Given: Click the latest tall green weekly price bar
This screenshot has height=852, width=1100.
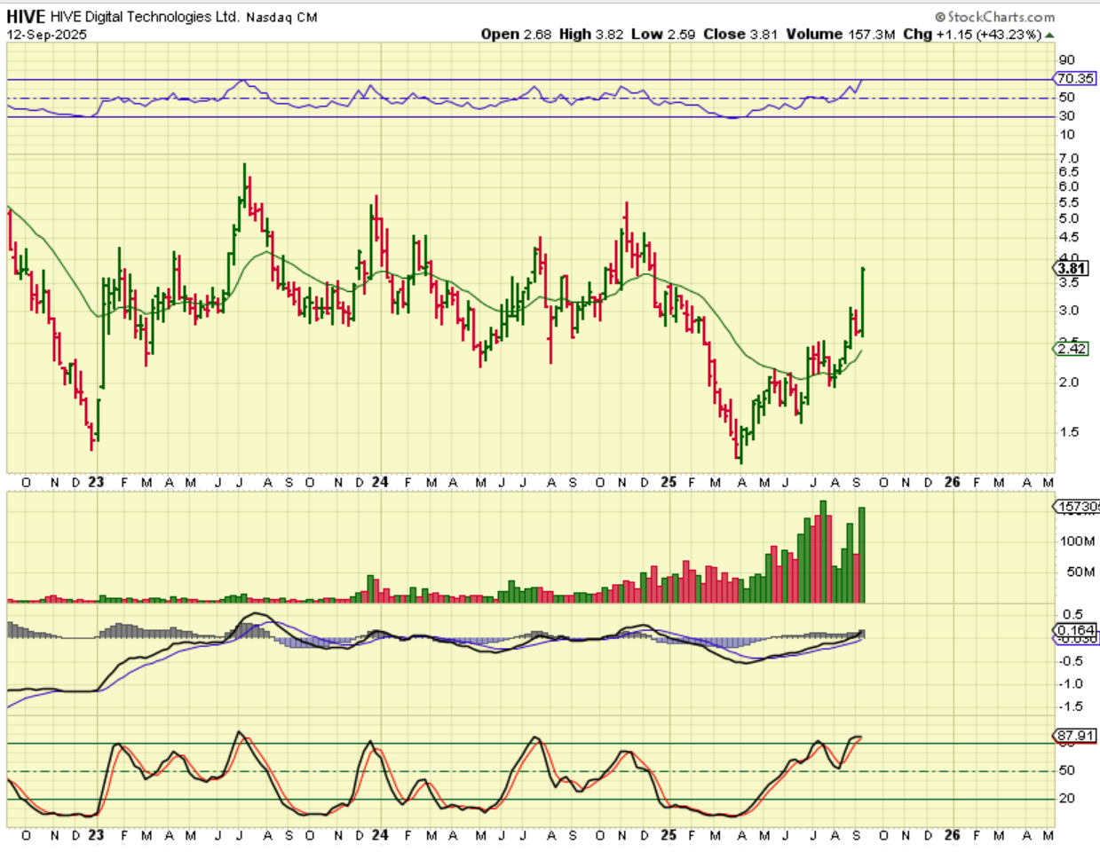Looking at the screenshot, I should (862, 302).
